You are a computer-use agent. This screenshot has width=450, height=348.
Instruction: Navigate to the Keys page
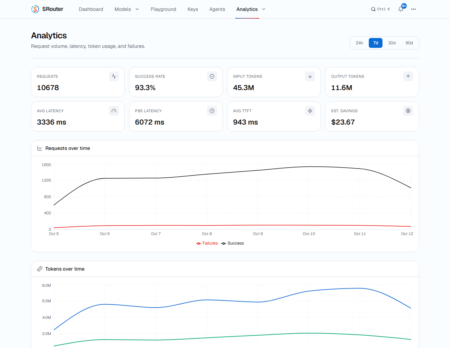click(x=193, y=9)
